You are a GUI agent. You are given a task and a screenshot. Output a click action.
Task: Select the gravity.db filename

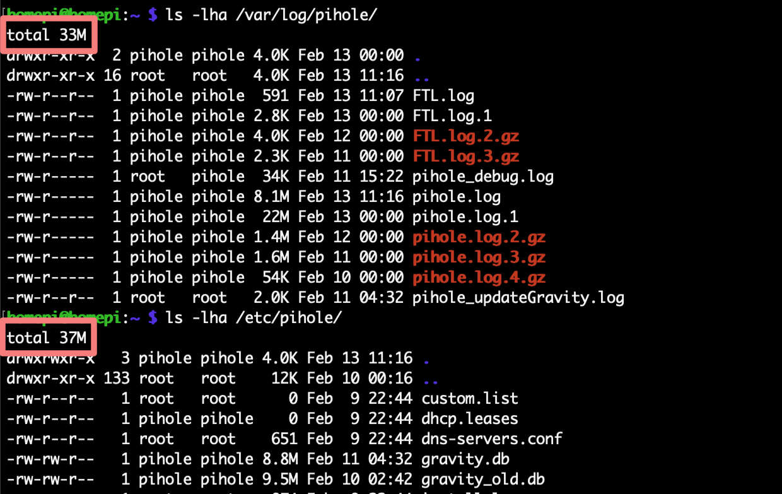[x=465, y=459]
